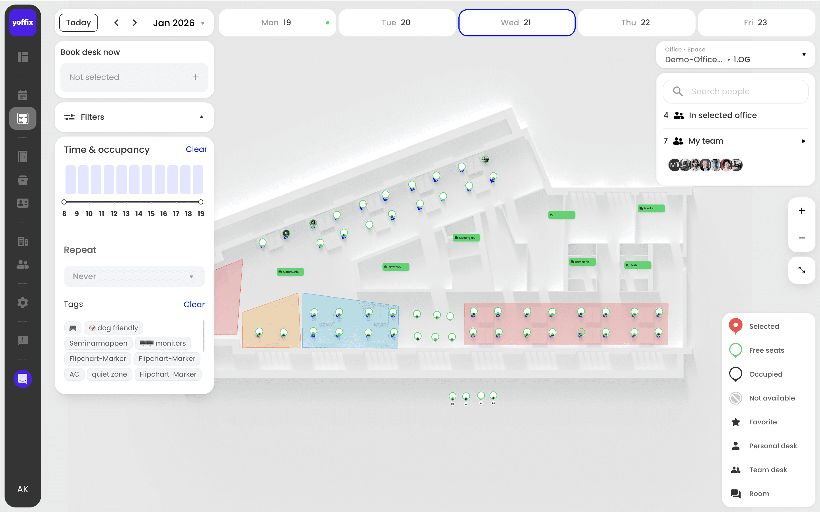Expand floor map to fullscreen
The width and height of the screenshot is (820, 512).
point(801,270)
